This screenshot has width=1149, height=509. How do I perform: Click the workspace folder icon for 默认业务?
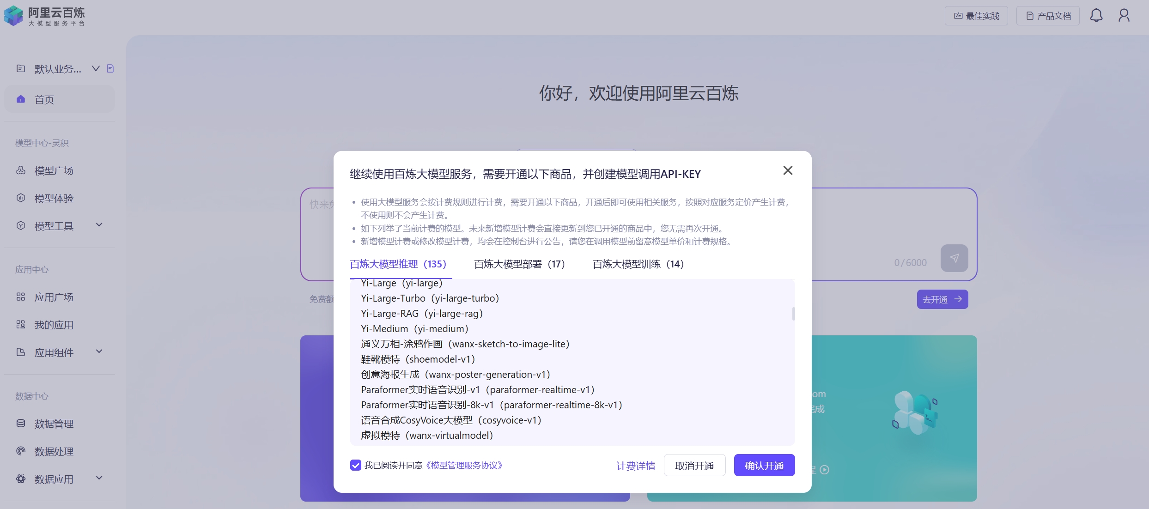[x=21, y=69]
